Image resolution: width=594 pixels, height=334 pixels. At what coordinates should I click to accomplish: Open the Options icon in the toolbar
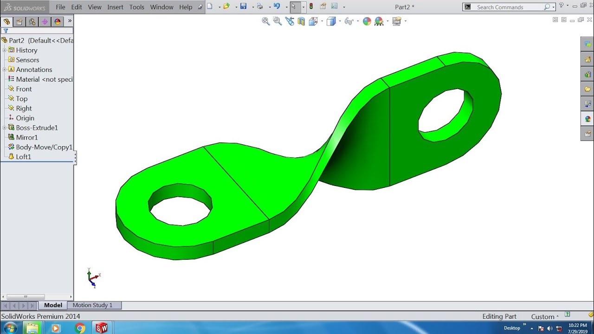pyautogui.click(x=334, y=6)
